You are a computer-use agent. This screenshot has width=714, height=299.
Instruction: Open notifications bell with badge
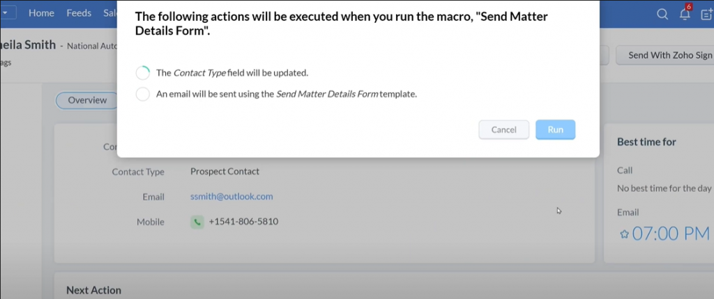tap(686, 13)
